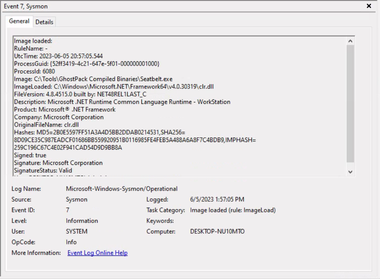
Task: Close the Event 7 Sysmon dialog
Action: [x=369, y=6]
